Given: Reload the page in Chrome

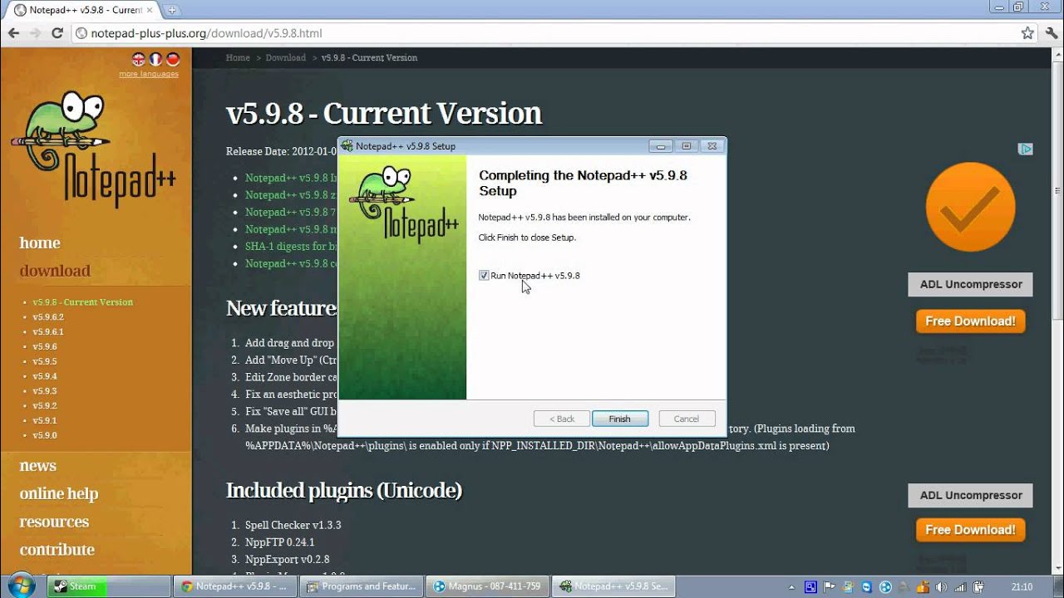Looking at the screenshot, I should 57,33.
